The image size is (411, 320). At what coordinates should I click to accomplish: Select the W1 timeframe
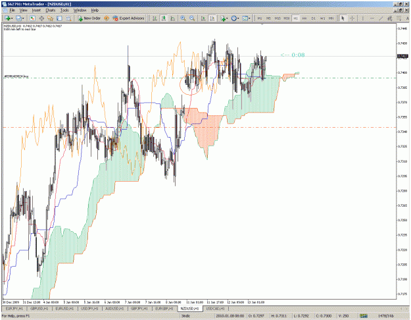(x=322, y=18)
